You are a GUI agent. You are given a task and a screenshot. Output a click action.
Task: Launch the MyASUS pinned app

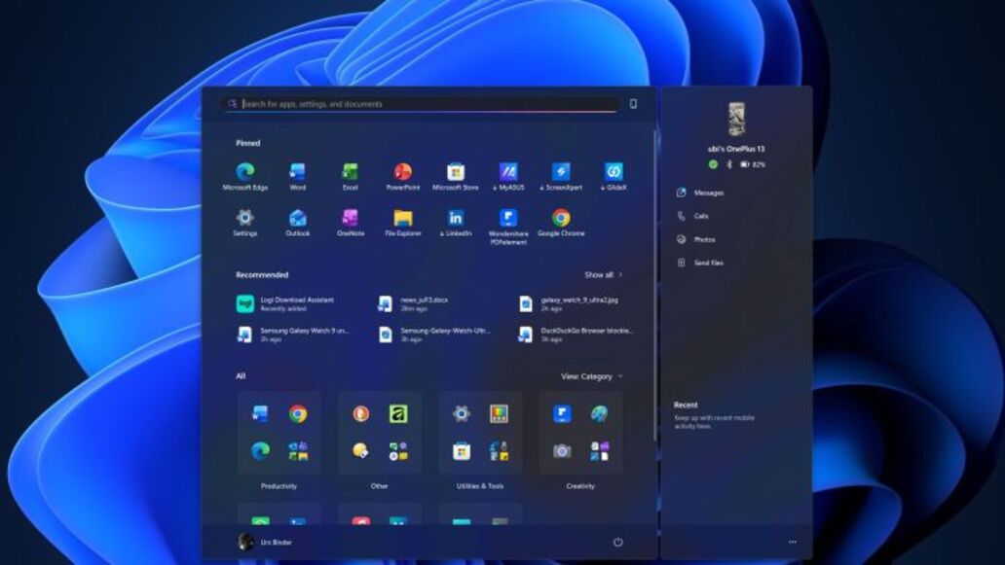[x=507, y=176]
